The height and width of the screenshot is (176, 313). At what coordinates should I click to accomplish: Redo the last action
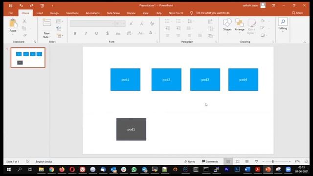pyautogui.click(x=31, y=5)
